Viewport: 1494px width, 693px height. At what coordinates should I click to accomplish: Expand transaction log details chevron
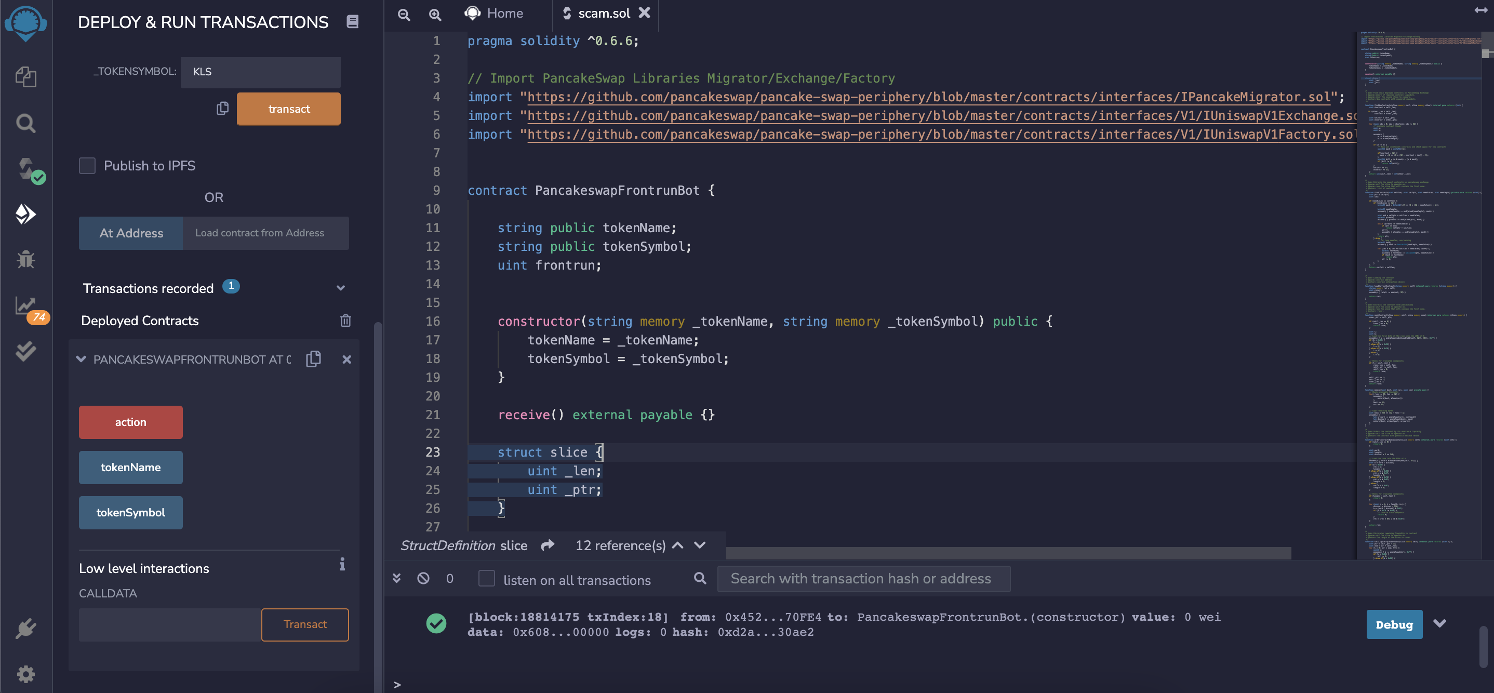click(1439, 624)
